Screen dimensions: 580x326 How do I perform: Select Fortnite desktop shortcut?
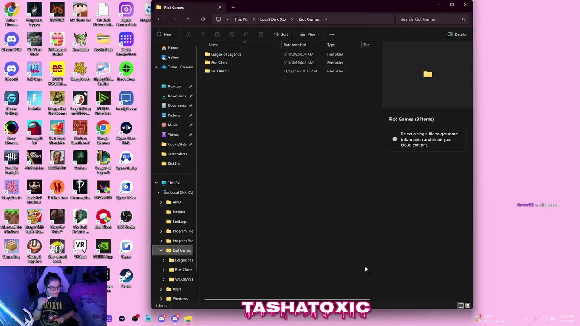tap(34, 101)
